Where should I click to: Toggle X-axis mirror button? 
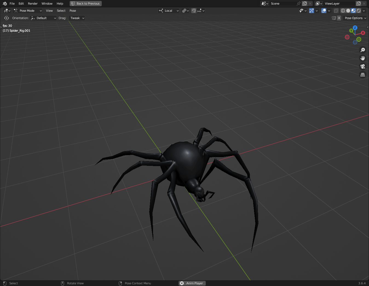point(339,18)
